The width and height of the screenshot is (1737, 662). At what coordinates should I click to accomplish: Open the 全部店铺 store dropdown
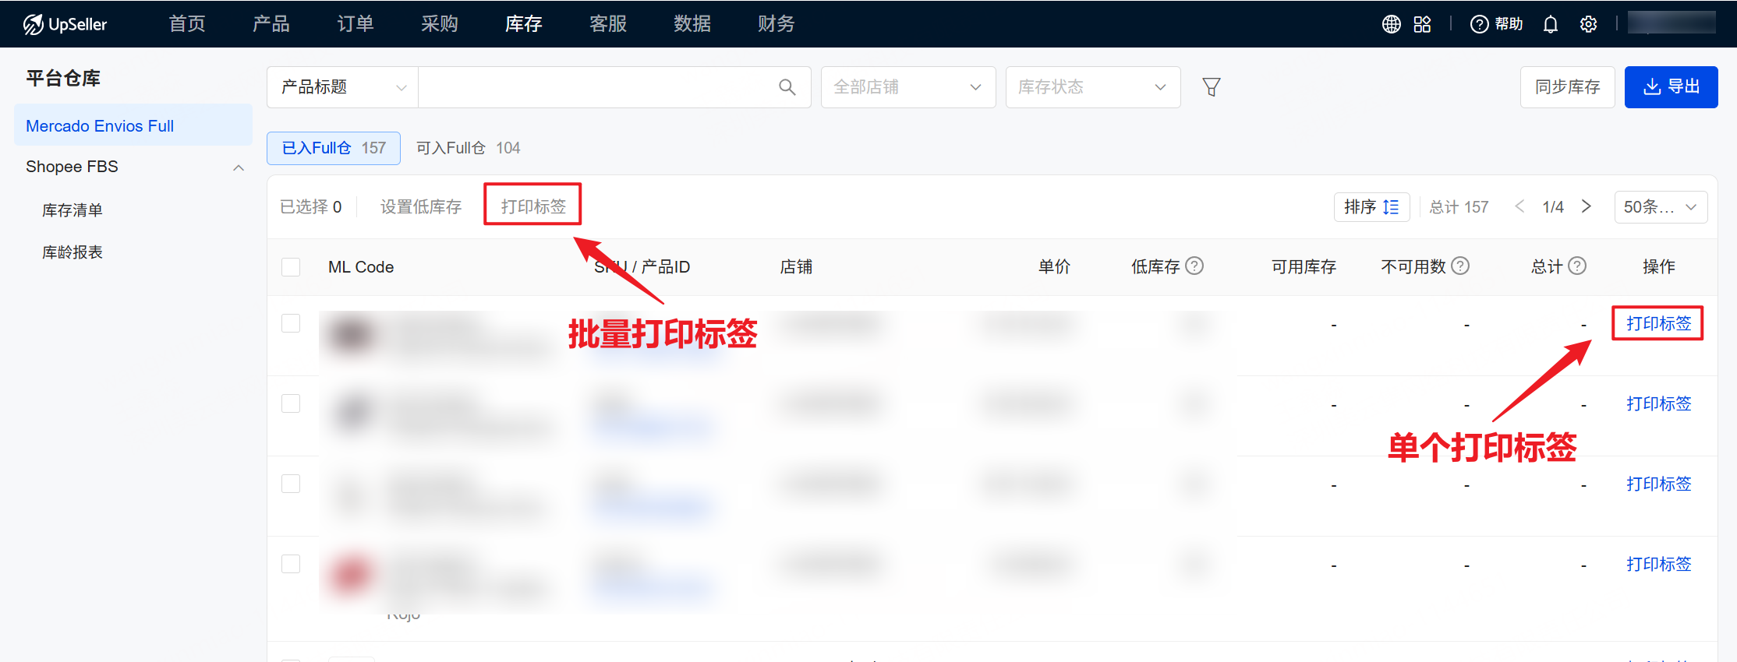point(907,87)
